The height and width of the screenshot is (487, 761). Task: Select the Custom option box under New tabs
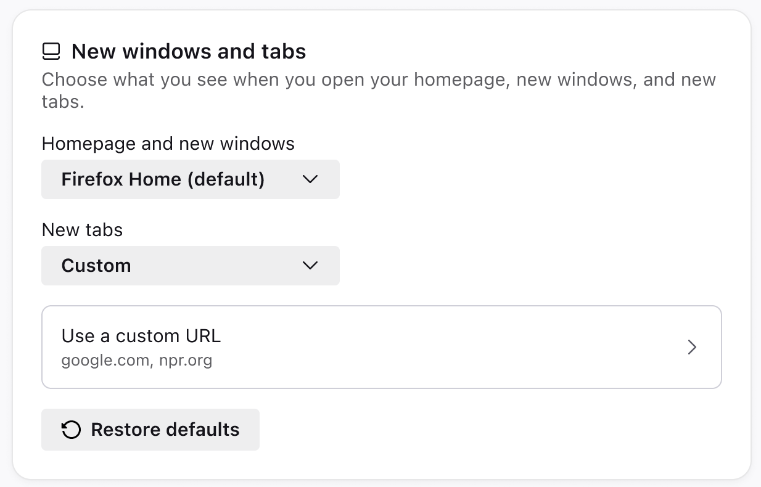click(190, 266)
